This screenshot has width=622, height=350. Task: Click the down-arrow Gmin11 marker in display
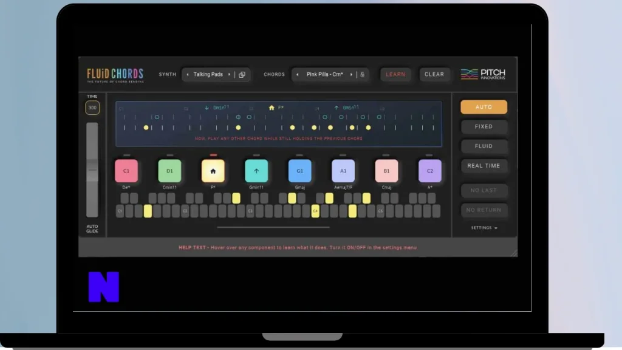tap(217, 108)
